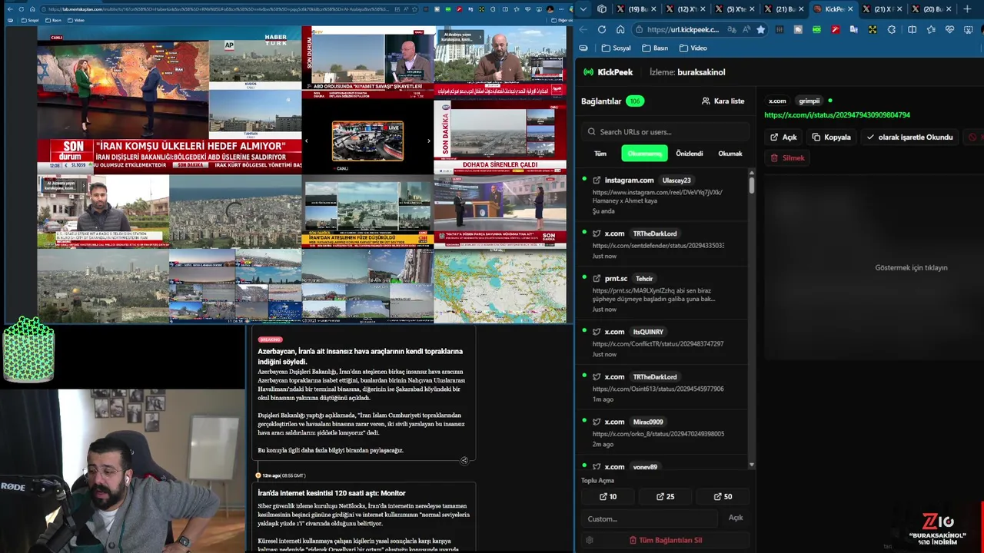Click the prnt.sc entry external link icon
Viewport: 984px width, 553px height.
597,278
